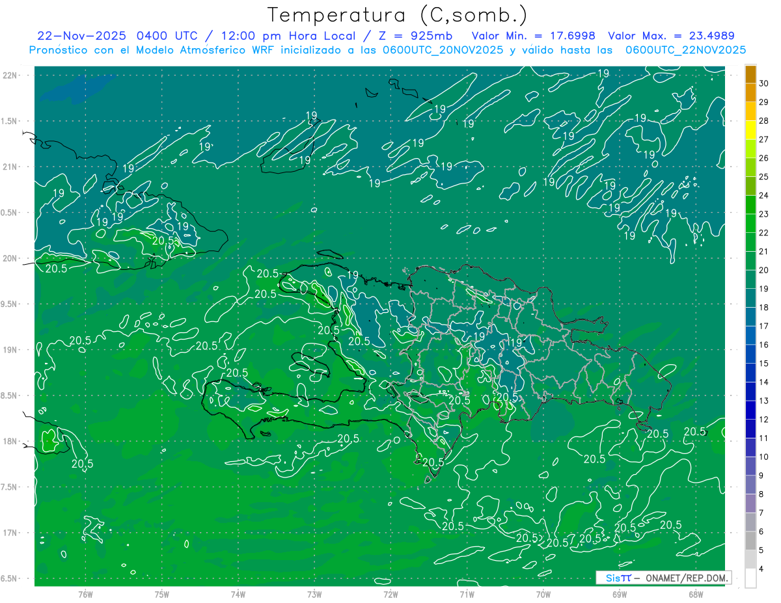Click the latitude axis label 21N
The image size is (781, 603).
[x=10, y=167]
